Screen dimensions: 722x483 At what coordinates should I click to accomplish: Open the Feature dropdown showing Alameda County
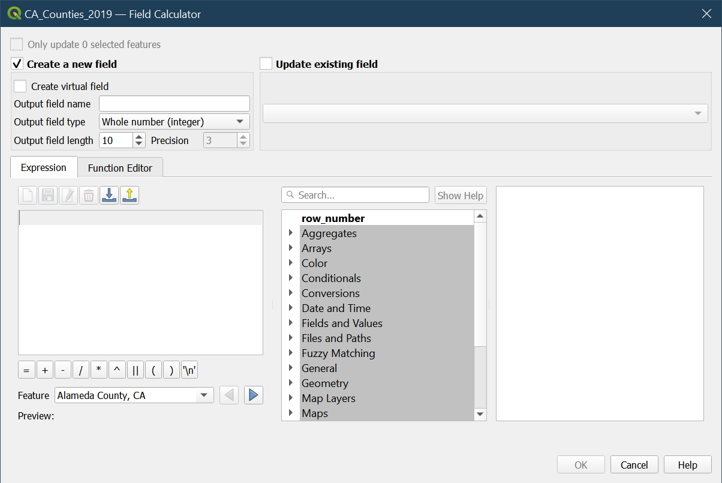[134, 395]
